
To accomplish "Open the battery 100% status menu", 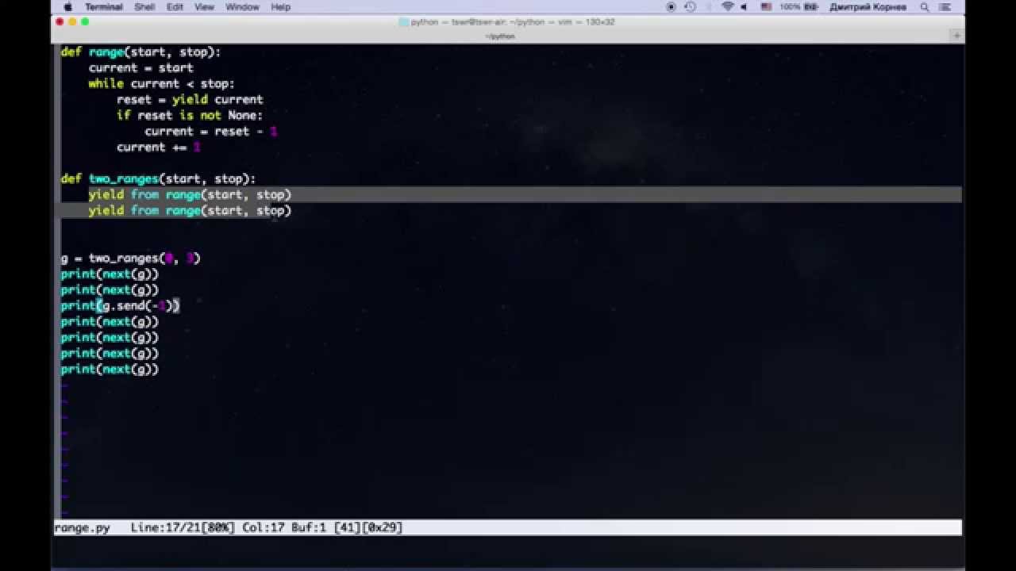I will tap(799, 6).
